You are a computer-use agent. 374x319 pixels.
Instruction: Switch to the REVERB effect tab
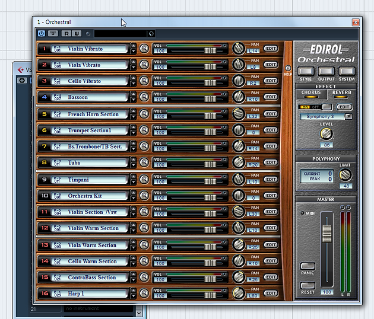[341, 94]
